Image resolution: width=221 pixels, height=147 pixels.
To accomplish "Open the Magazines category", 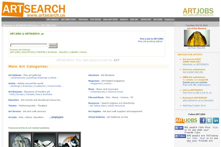I will (x=94, y=81).
